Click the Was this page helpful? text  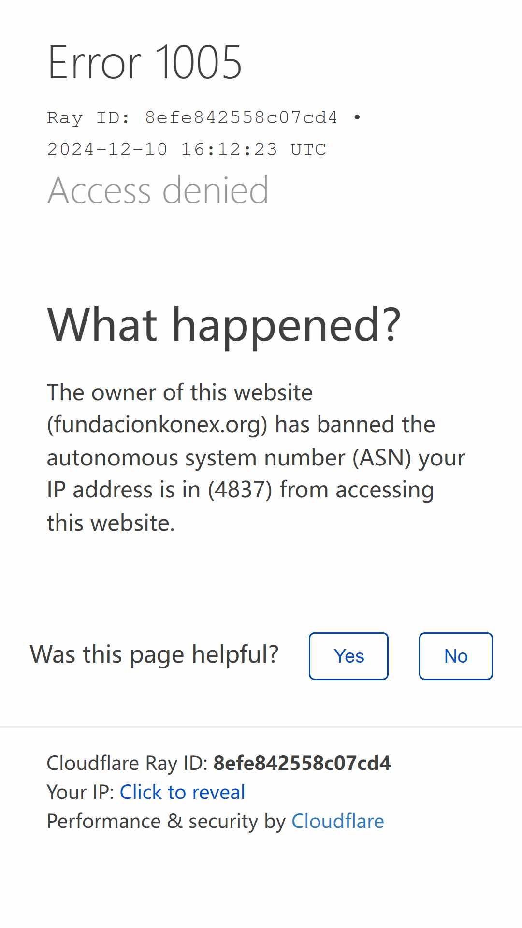(x=154, y=654)
